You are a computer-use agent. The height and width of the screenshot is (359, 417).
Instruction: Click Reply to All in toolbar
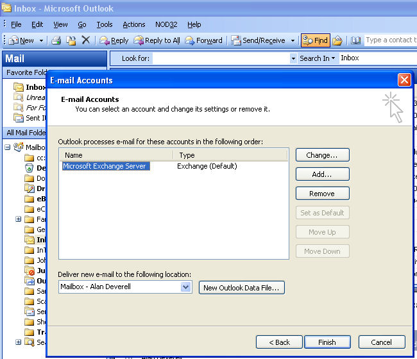coord(157,40)
